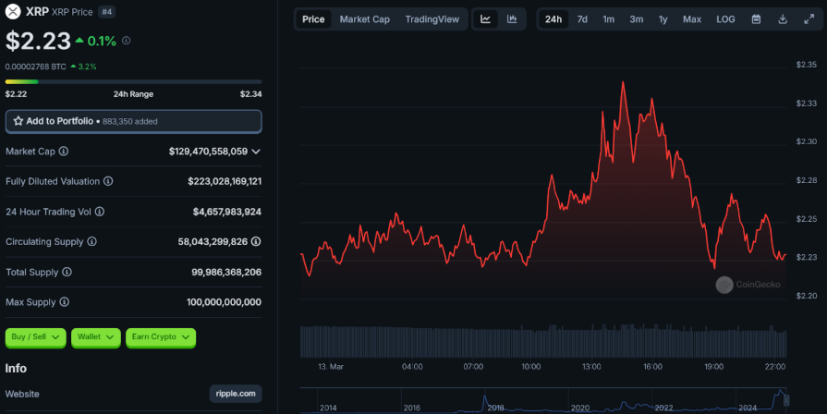Image resolution: width=827 pixels, height=414 pixels.
Task: Open the Earn Crypto dropdown
Action: [x=161, y=337]
